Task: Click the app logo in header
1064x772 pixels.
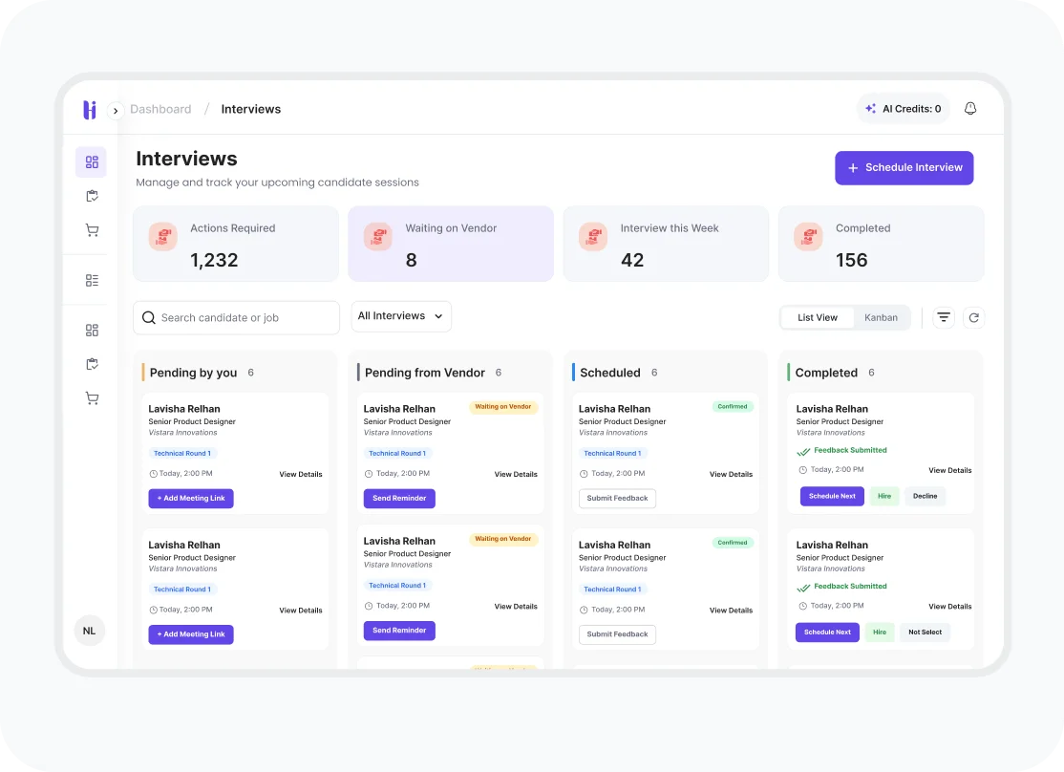Action: (x=90, y=110)
